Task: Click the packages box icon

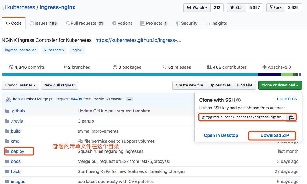Action: click(x=115, y=67)
